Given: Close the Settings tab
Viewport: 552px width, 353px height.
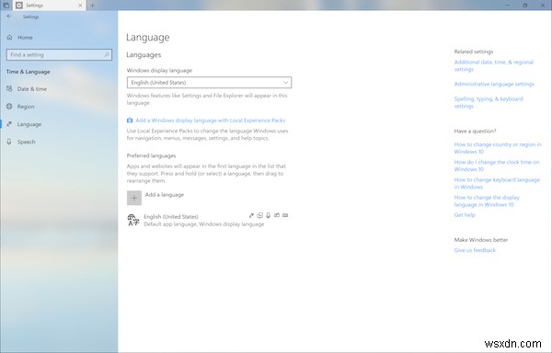Looking at the screenshot, I should pyautogui.click(x=80, y=6).
